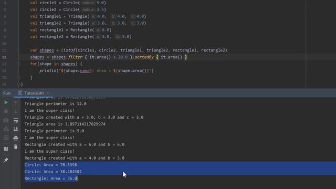Viewport: 336px width, 189px height.
Task: Click the restore layout icon
Action: click(x=6, y=149)
